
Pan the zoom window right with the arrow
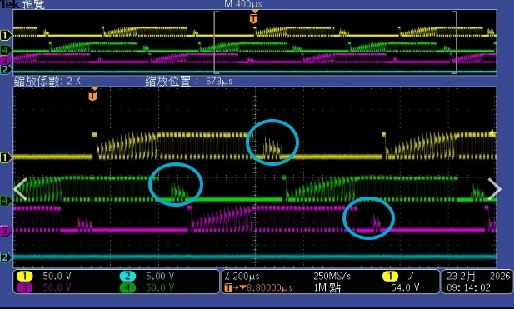[x=494, y=189]
